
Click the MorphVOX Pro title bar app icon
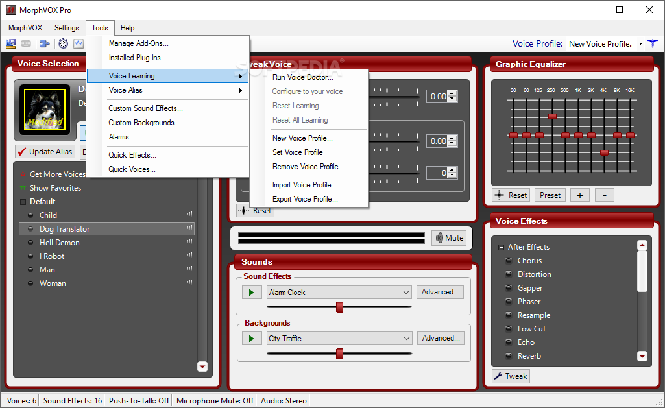[x=10, y=10]
